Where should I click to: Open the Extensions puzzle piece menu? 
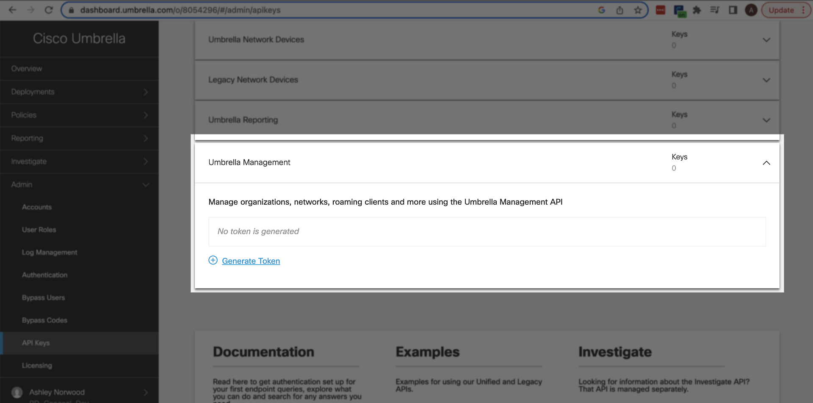pos(697,10)
